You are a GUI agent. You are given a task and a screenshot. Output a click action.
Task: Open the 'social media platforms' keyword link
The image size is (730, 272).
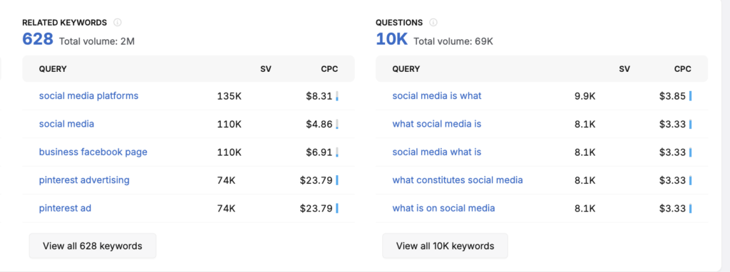point(88,96)
